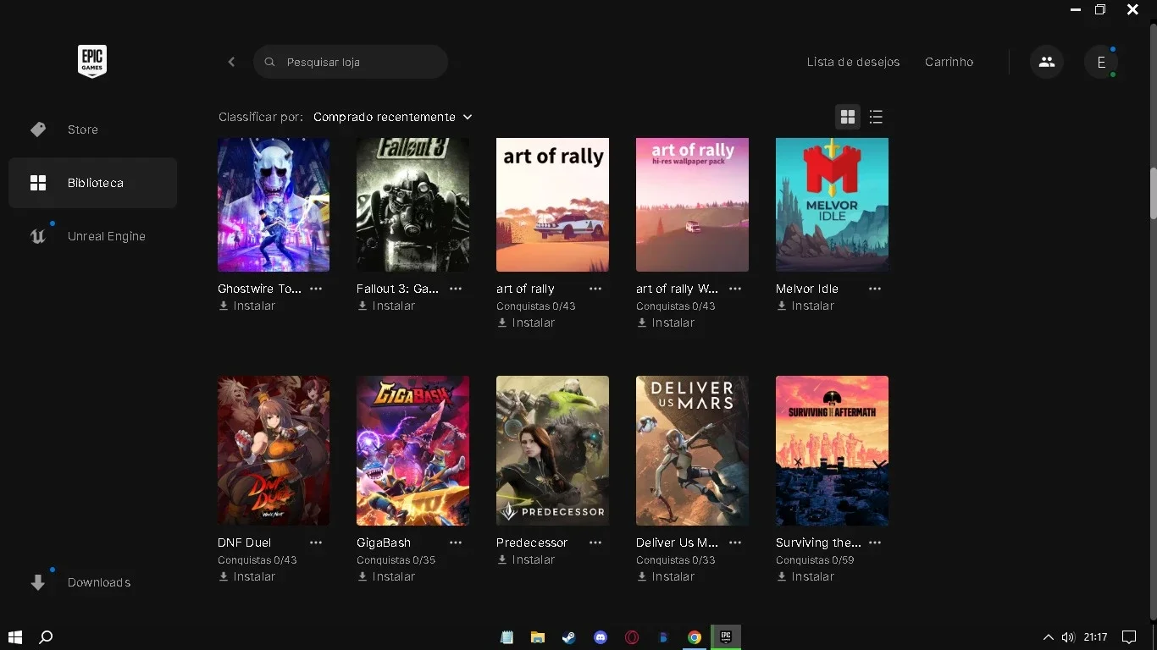Open the account profile E avatar

[x=1101, y=62]
